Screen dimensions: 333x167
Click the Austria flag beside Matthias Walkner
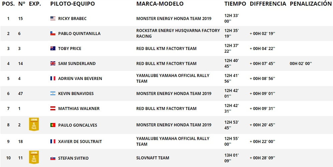pyautogui.click(x=53, y=108)
